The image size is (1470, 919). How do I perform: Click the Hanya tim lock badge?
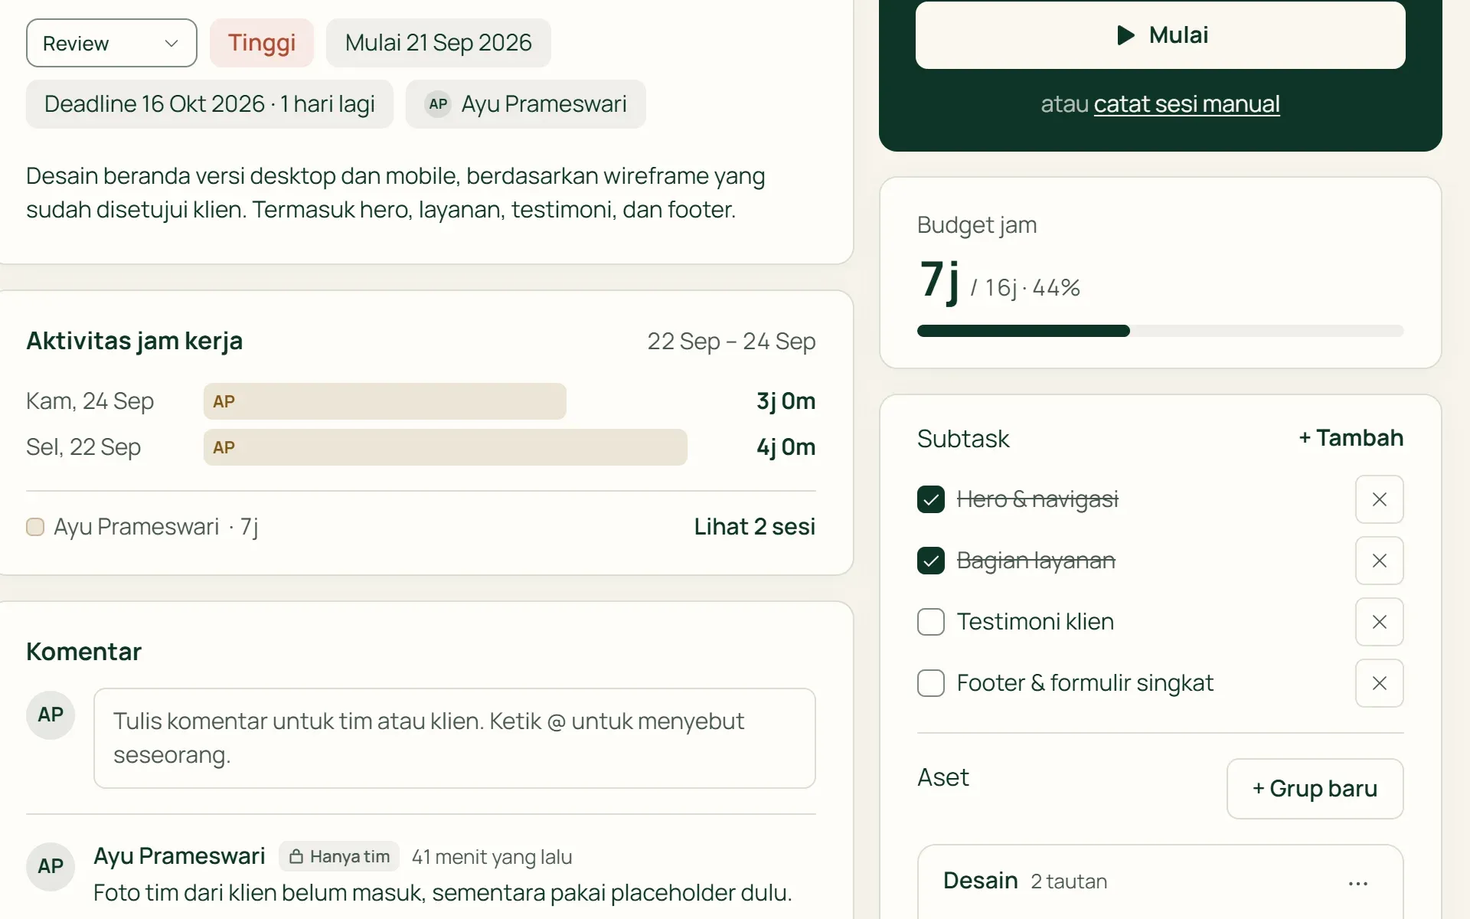[339, 856]
